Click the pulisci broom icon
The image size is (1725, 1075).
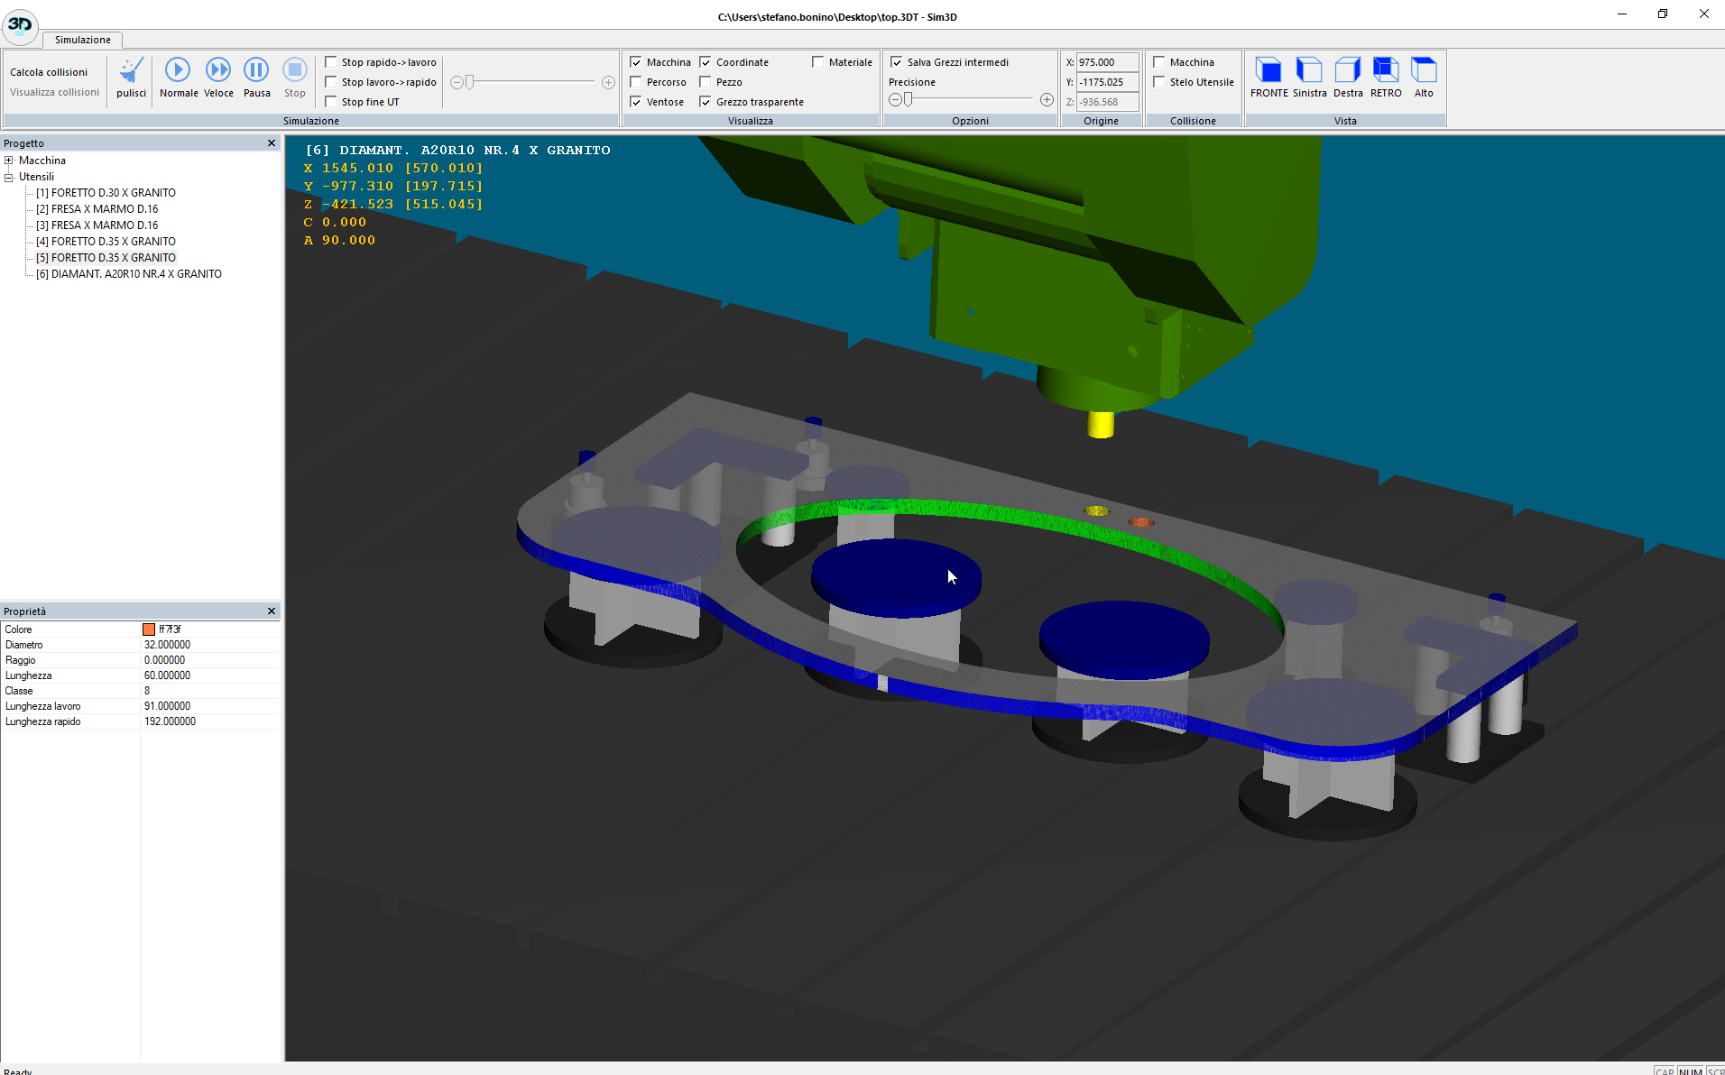click(131, 71)
